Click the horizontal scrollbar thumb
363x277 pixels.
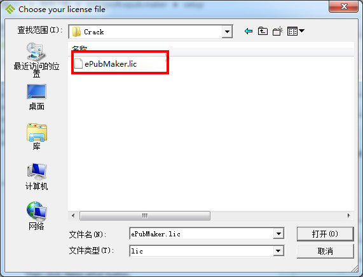(x=145, y=215)
